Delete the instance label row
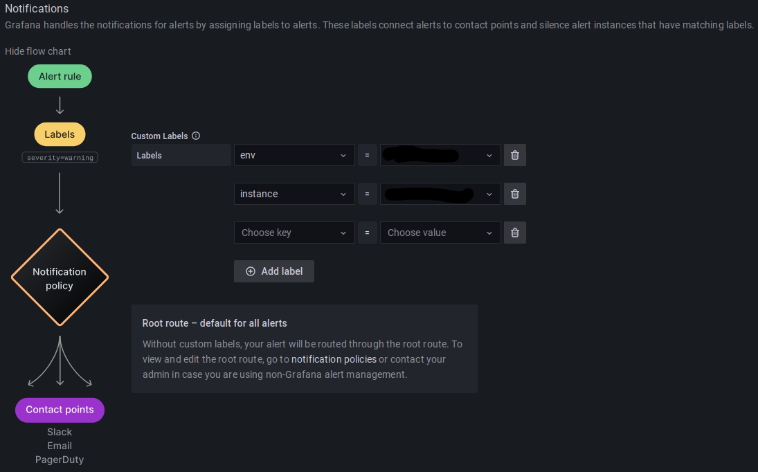758x472 pixels. tap(514, 194)
